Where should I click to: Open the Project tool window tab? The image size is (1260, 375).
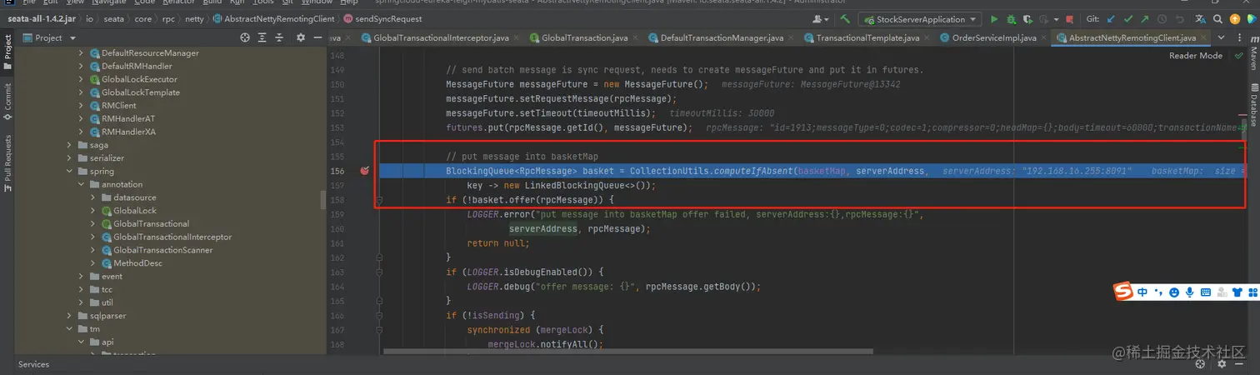(x=7, y=52)
